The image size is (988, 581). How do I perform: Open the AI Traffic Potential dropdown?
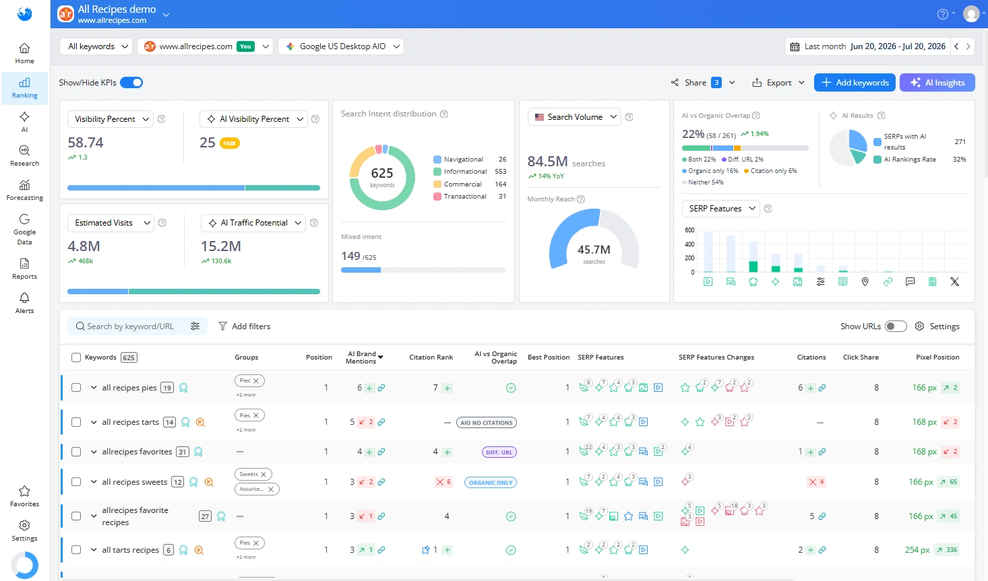[253, 223]
